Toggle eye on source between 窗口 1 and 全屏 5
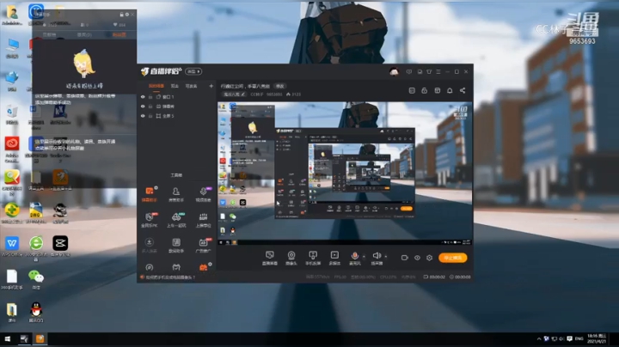The width and height of the screenshot is (619, 347). click(x=143, y=107)
